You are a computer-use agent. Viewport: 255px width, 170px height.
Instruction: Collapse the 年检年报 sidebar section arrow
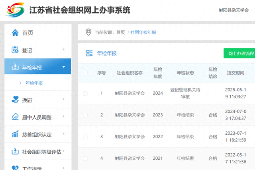[x=64, y=67]
